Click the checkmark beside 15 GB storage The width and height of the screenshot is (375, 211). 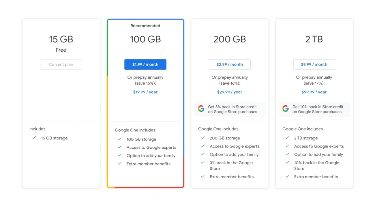click(34, 138)
